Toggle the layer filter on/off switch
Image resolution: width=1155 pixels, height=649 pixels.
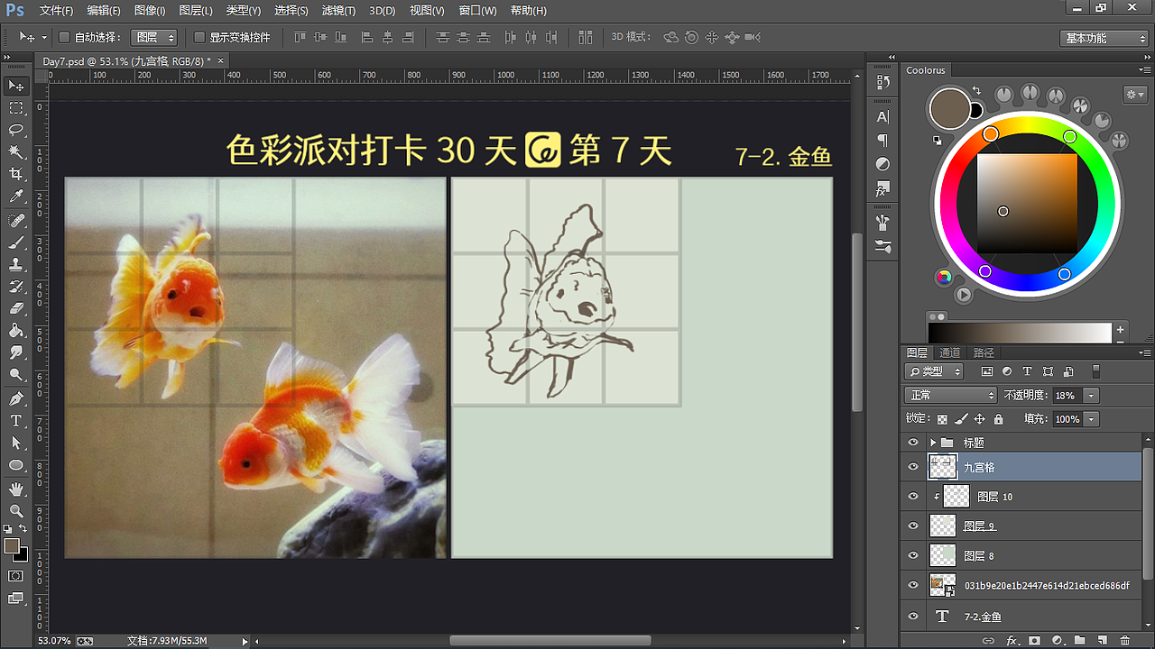[1096, 371]
